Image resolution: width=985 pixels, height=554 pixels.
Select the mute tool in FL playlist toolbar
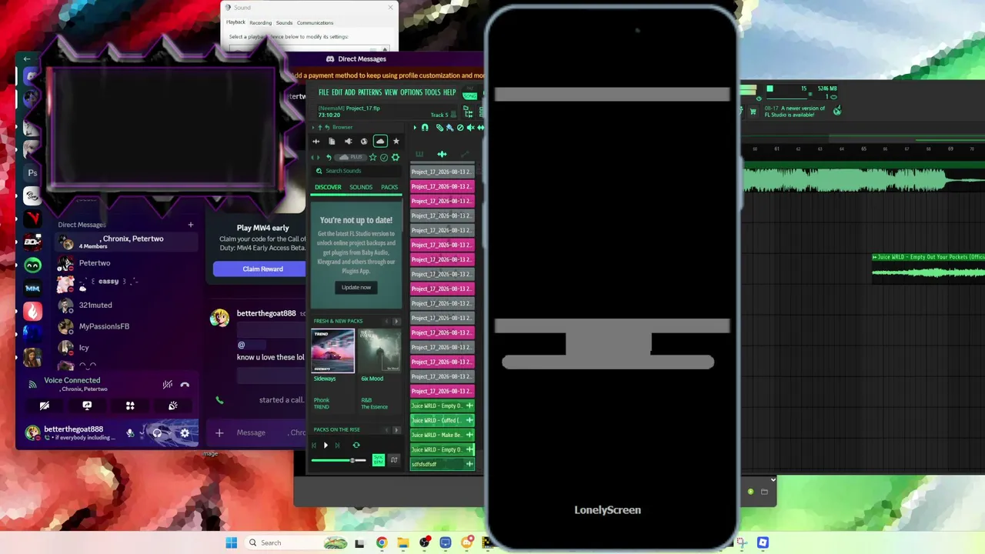point(470,128)
